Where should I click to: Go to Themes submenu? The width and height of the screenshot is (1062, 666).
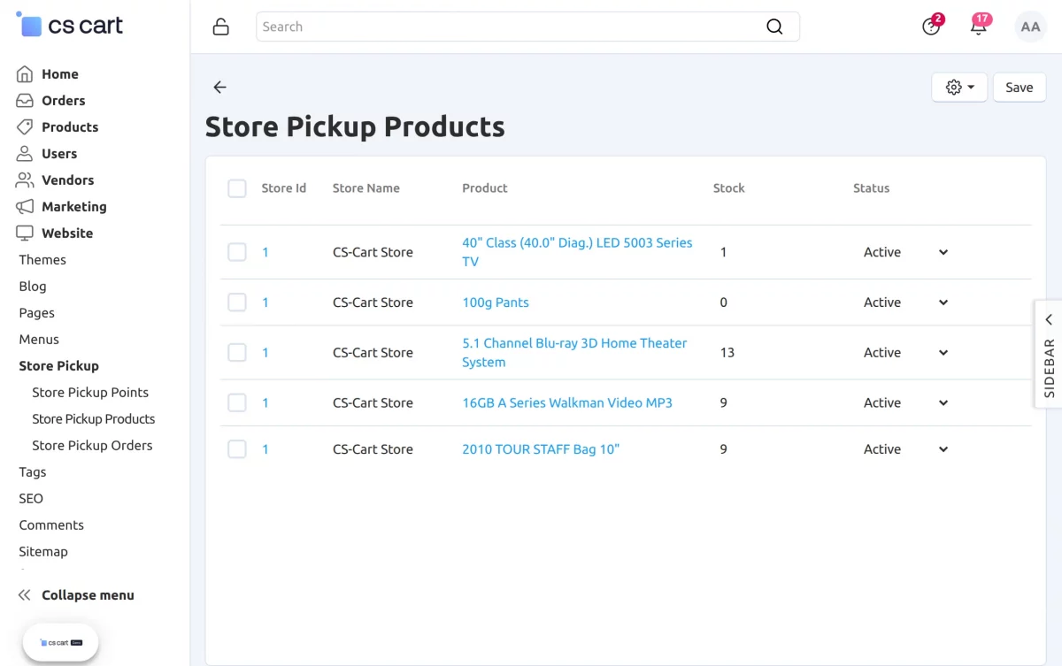42,260
